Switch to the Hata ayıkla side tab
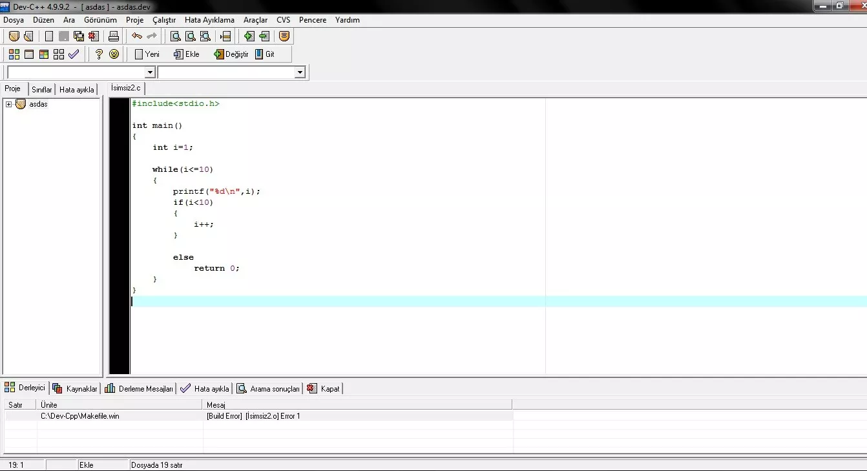This screenshot has height=471, width=867. point(77,90)
